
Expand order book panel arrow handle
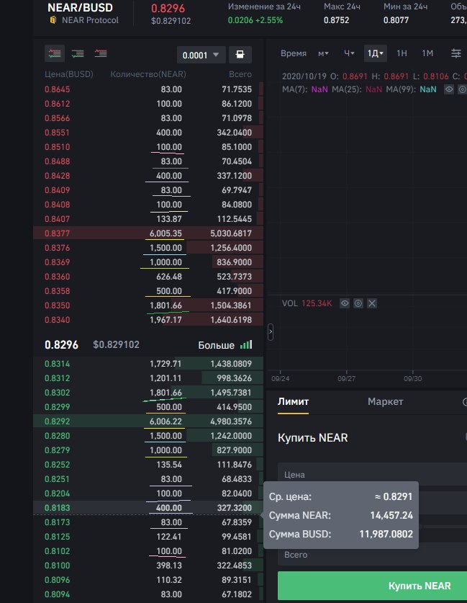coord(271,331)
